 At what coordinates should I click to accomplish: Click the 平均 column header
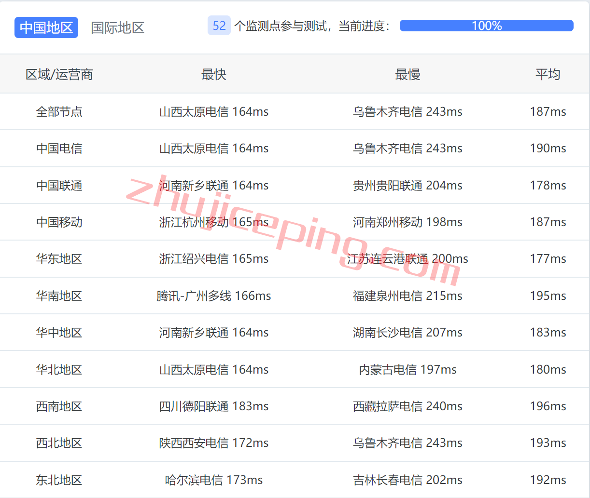tap(548, 74)
